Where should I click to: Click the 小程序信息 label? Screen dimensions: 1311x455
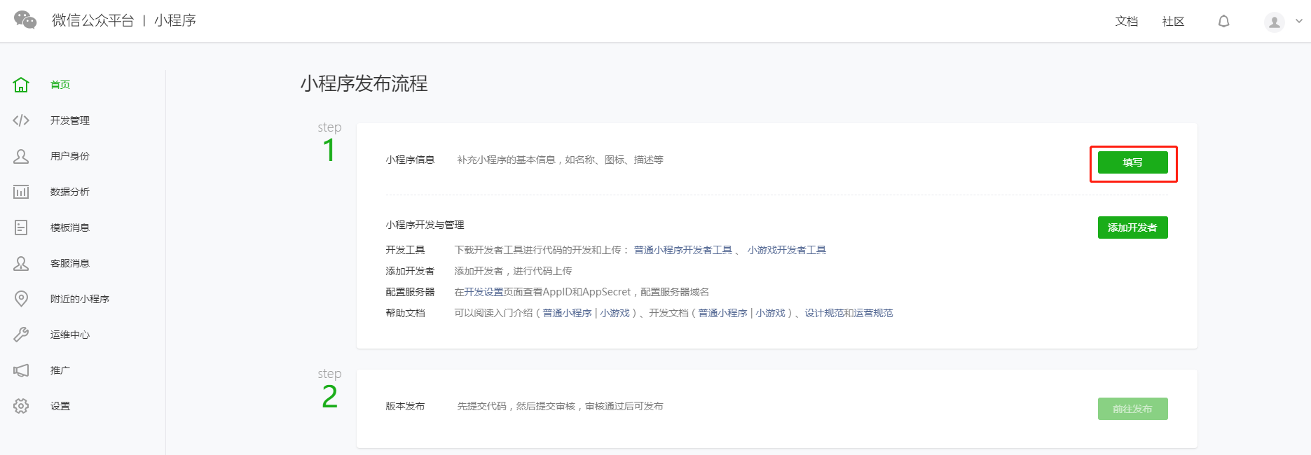(410, 160)
